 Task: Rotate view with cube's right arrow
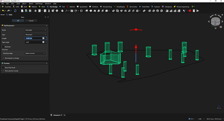pos(222,21)
